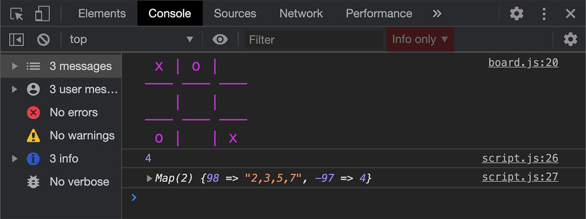Select the 3 messages sidebar row
The width and height of the screenshot is (586, 219).
click(60, 66)
